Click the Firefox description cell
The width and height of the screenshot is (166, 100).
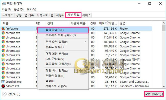pyautogui.click(x=124, y=29)
